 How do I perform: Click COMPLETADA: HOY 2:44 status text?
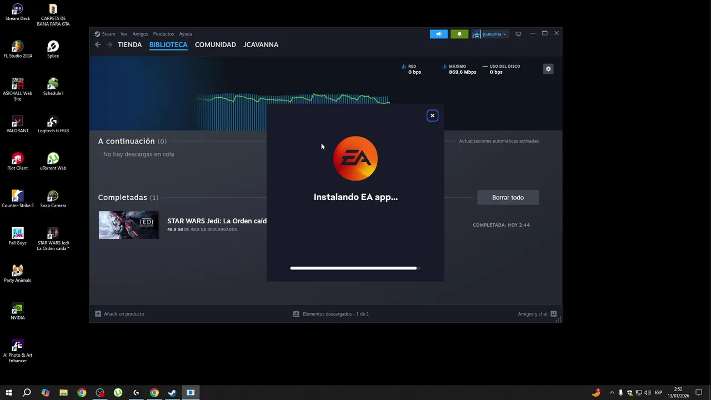[x=501, y=225]
